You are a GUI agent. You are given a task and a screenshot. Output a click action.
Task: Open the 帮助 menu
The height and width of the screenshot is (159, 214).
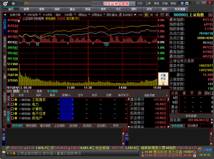[x=173, y=4]
